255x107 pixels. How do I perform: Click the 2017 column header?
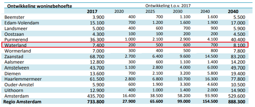click(x=92, y=12)
